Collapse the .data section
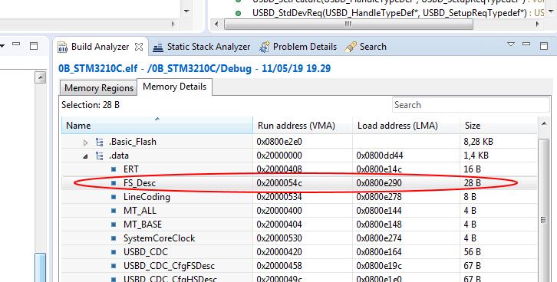 pyautogui.click(x=85, y=156)
